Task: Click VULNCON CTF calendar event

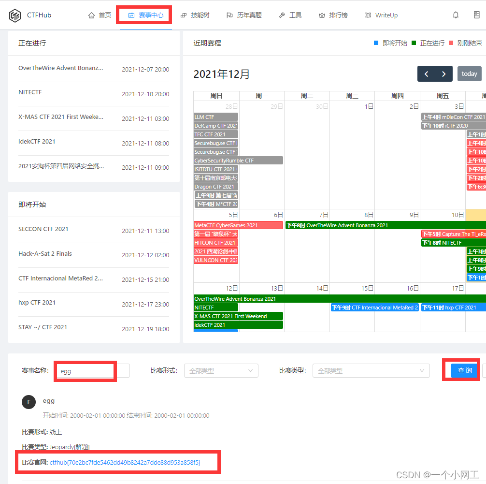Action: (216, 260)
